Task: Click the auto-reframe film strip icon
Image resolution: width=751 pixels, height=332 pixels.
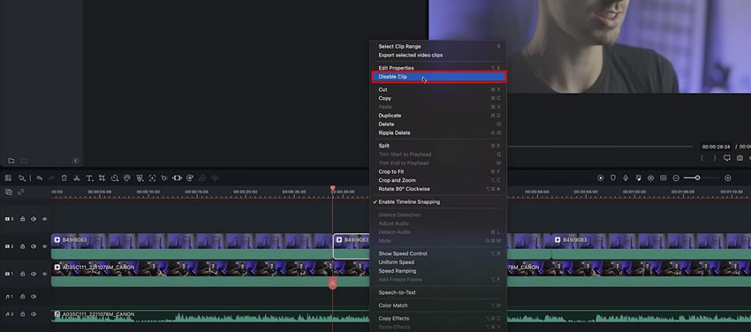Action: pos(178,178)
